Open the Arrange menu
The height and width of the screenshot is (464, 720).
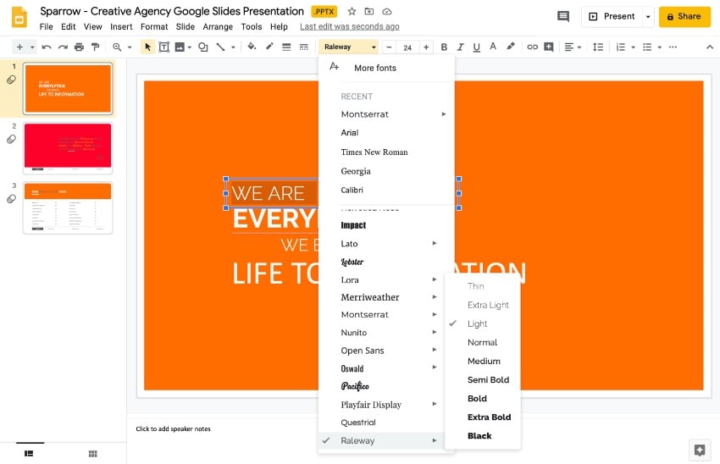click(218, 27)
